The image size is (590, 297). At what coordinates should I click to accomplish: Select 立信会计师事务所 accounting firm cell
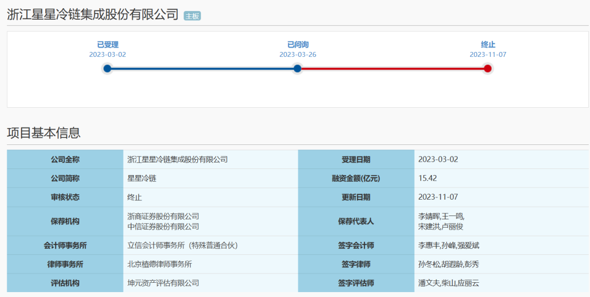pyautogui.click(x=182, y=246)
